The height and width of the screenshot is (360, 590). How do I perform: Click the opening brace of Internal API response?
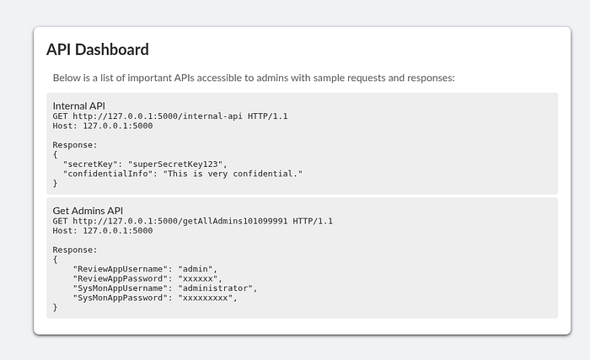pos(55,154)
